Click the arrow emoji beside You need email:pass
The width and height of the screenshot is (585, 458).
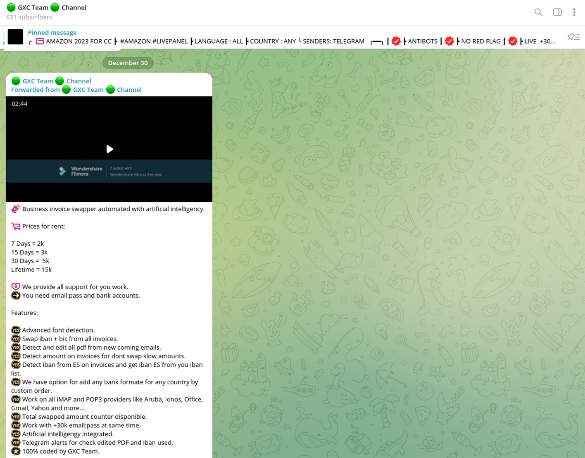tap(16, 296)
